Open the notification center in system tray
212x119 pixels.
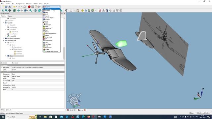pyautogui.click(x=209, y=117)
